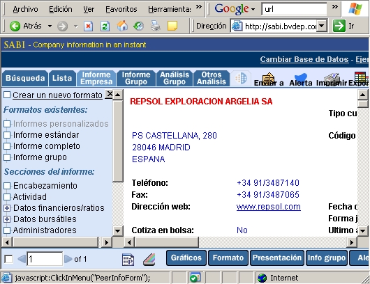Click the Internet zone globe icon
This screenshot has height=284, width=370.
click(x=262, y=278)
